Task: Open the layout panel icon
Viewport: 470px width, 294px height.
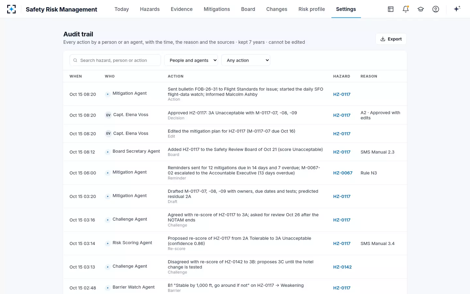Action: pos(391,9)
